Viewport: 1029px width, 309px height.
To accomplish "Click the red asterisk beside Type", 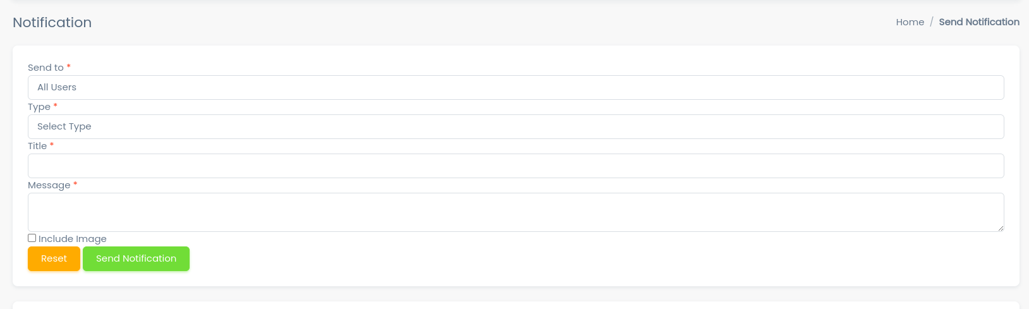I will point(56,106).
